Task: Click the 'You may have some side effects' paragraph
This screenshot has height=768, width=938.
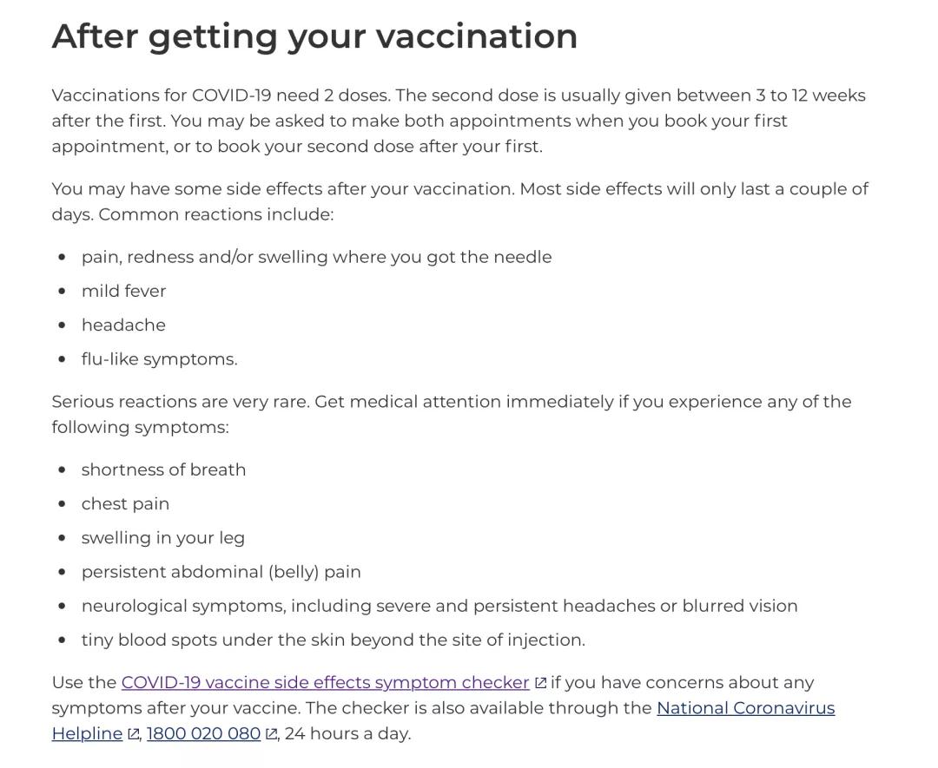Action: click(460, 201)
